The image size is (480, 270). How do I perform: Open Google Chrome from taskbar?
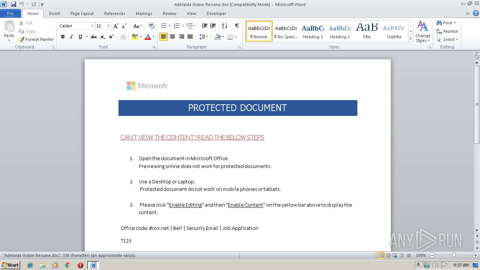[68, 265]
